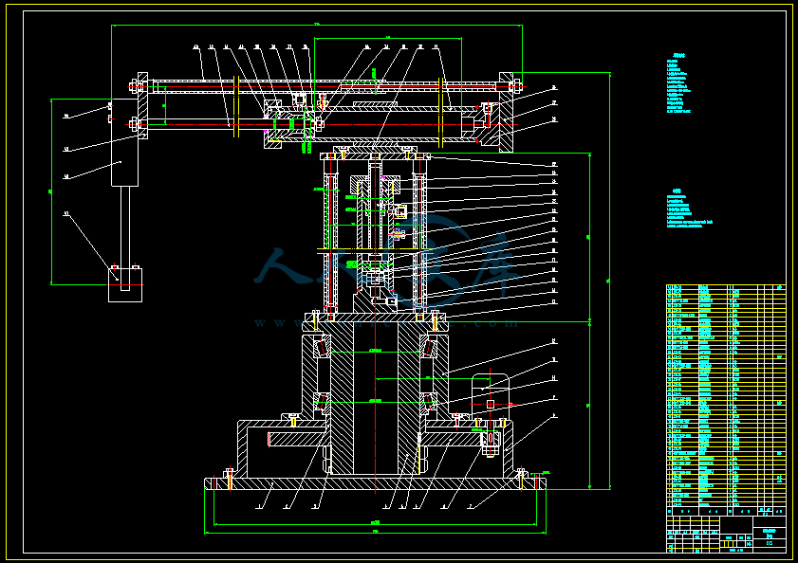
Task: Click the top overall length dimension line
Action: point(317,25)
